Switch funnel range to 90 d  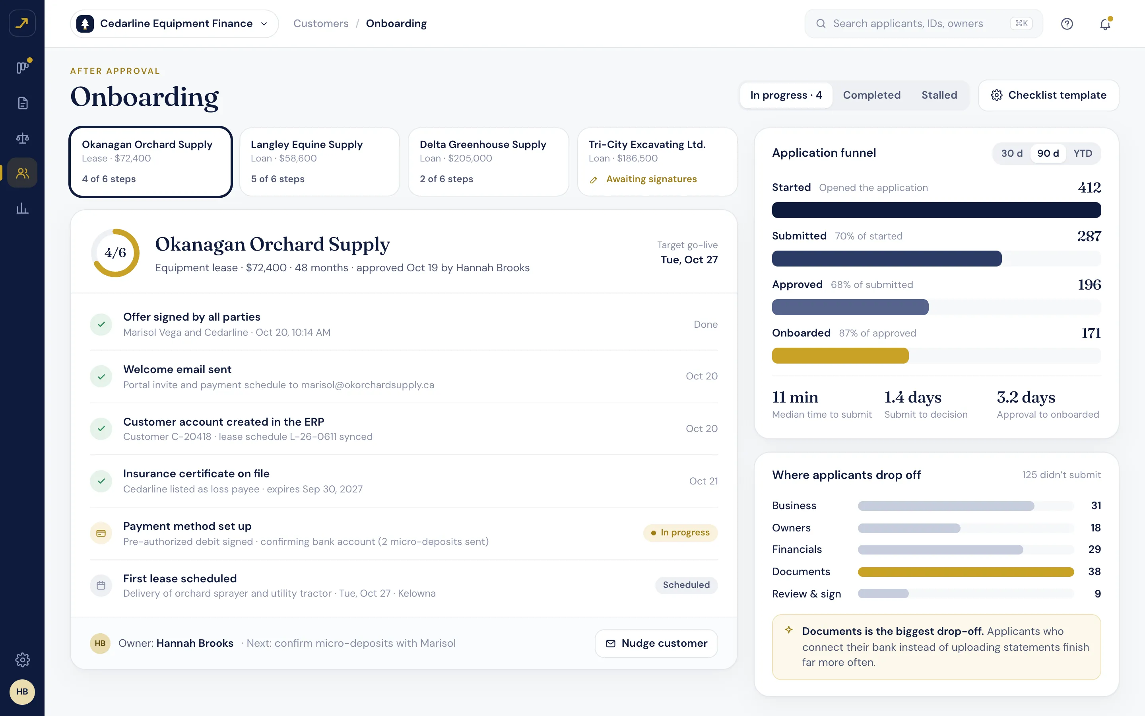pyautogui.click(x=1048, y=154)
